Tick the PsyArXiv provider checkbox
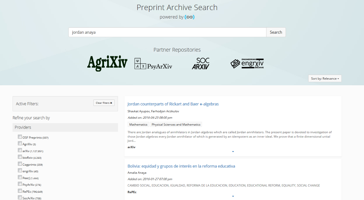 point(20,184)
